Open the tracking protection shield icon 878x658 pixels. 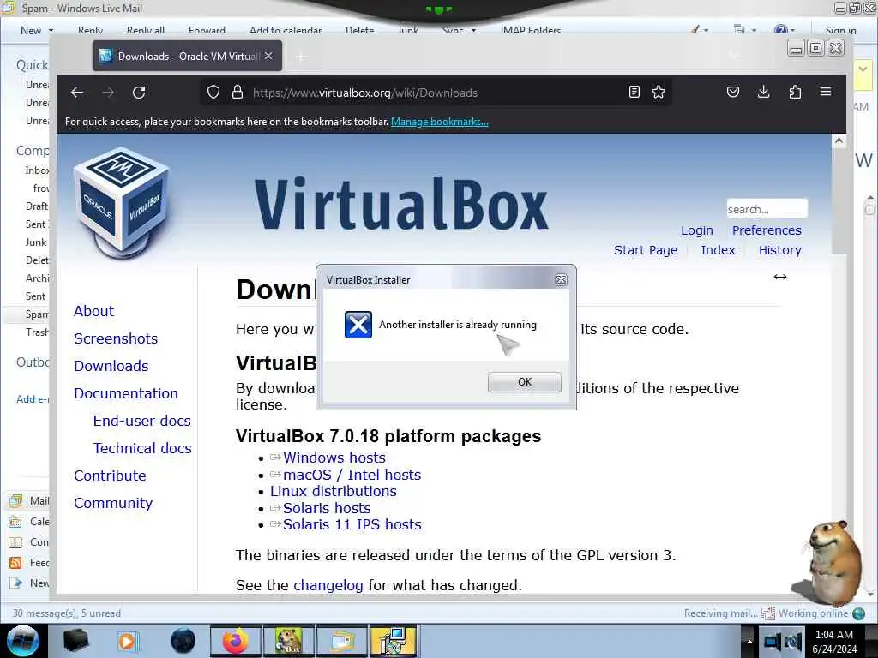coord(213,93)
